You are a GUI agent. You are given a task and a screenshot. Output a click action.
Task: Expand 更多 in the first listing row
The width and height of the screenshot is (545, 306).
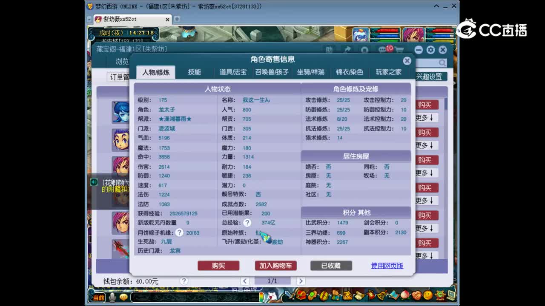[x=427, y=118]
